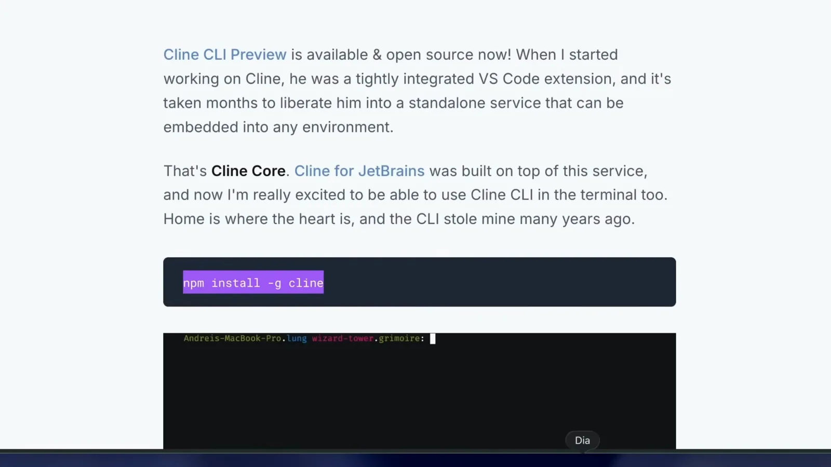The width and height of the screenshot is (831, 467).
Task: Click the Andreis-MacBook-Pro hostname in terminal
Action: [233, 338]
